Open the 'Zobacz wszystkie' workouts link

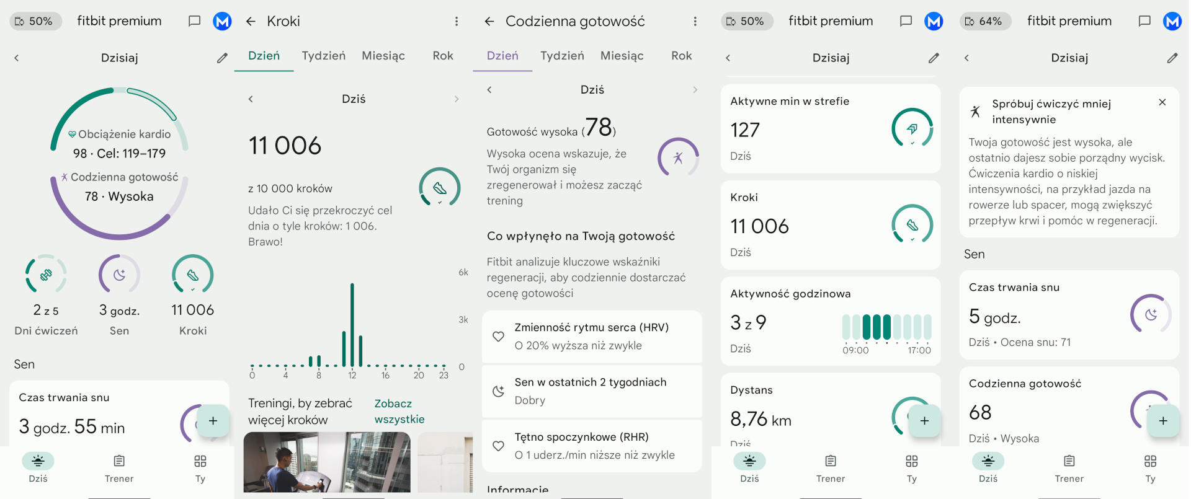click(399, 411)
